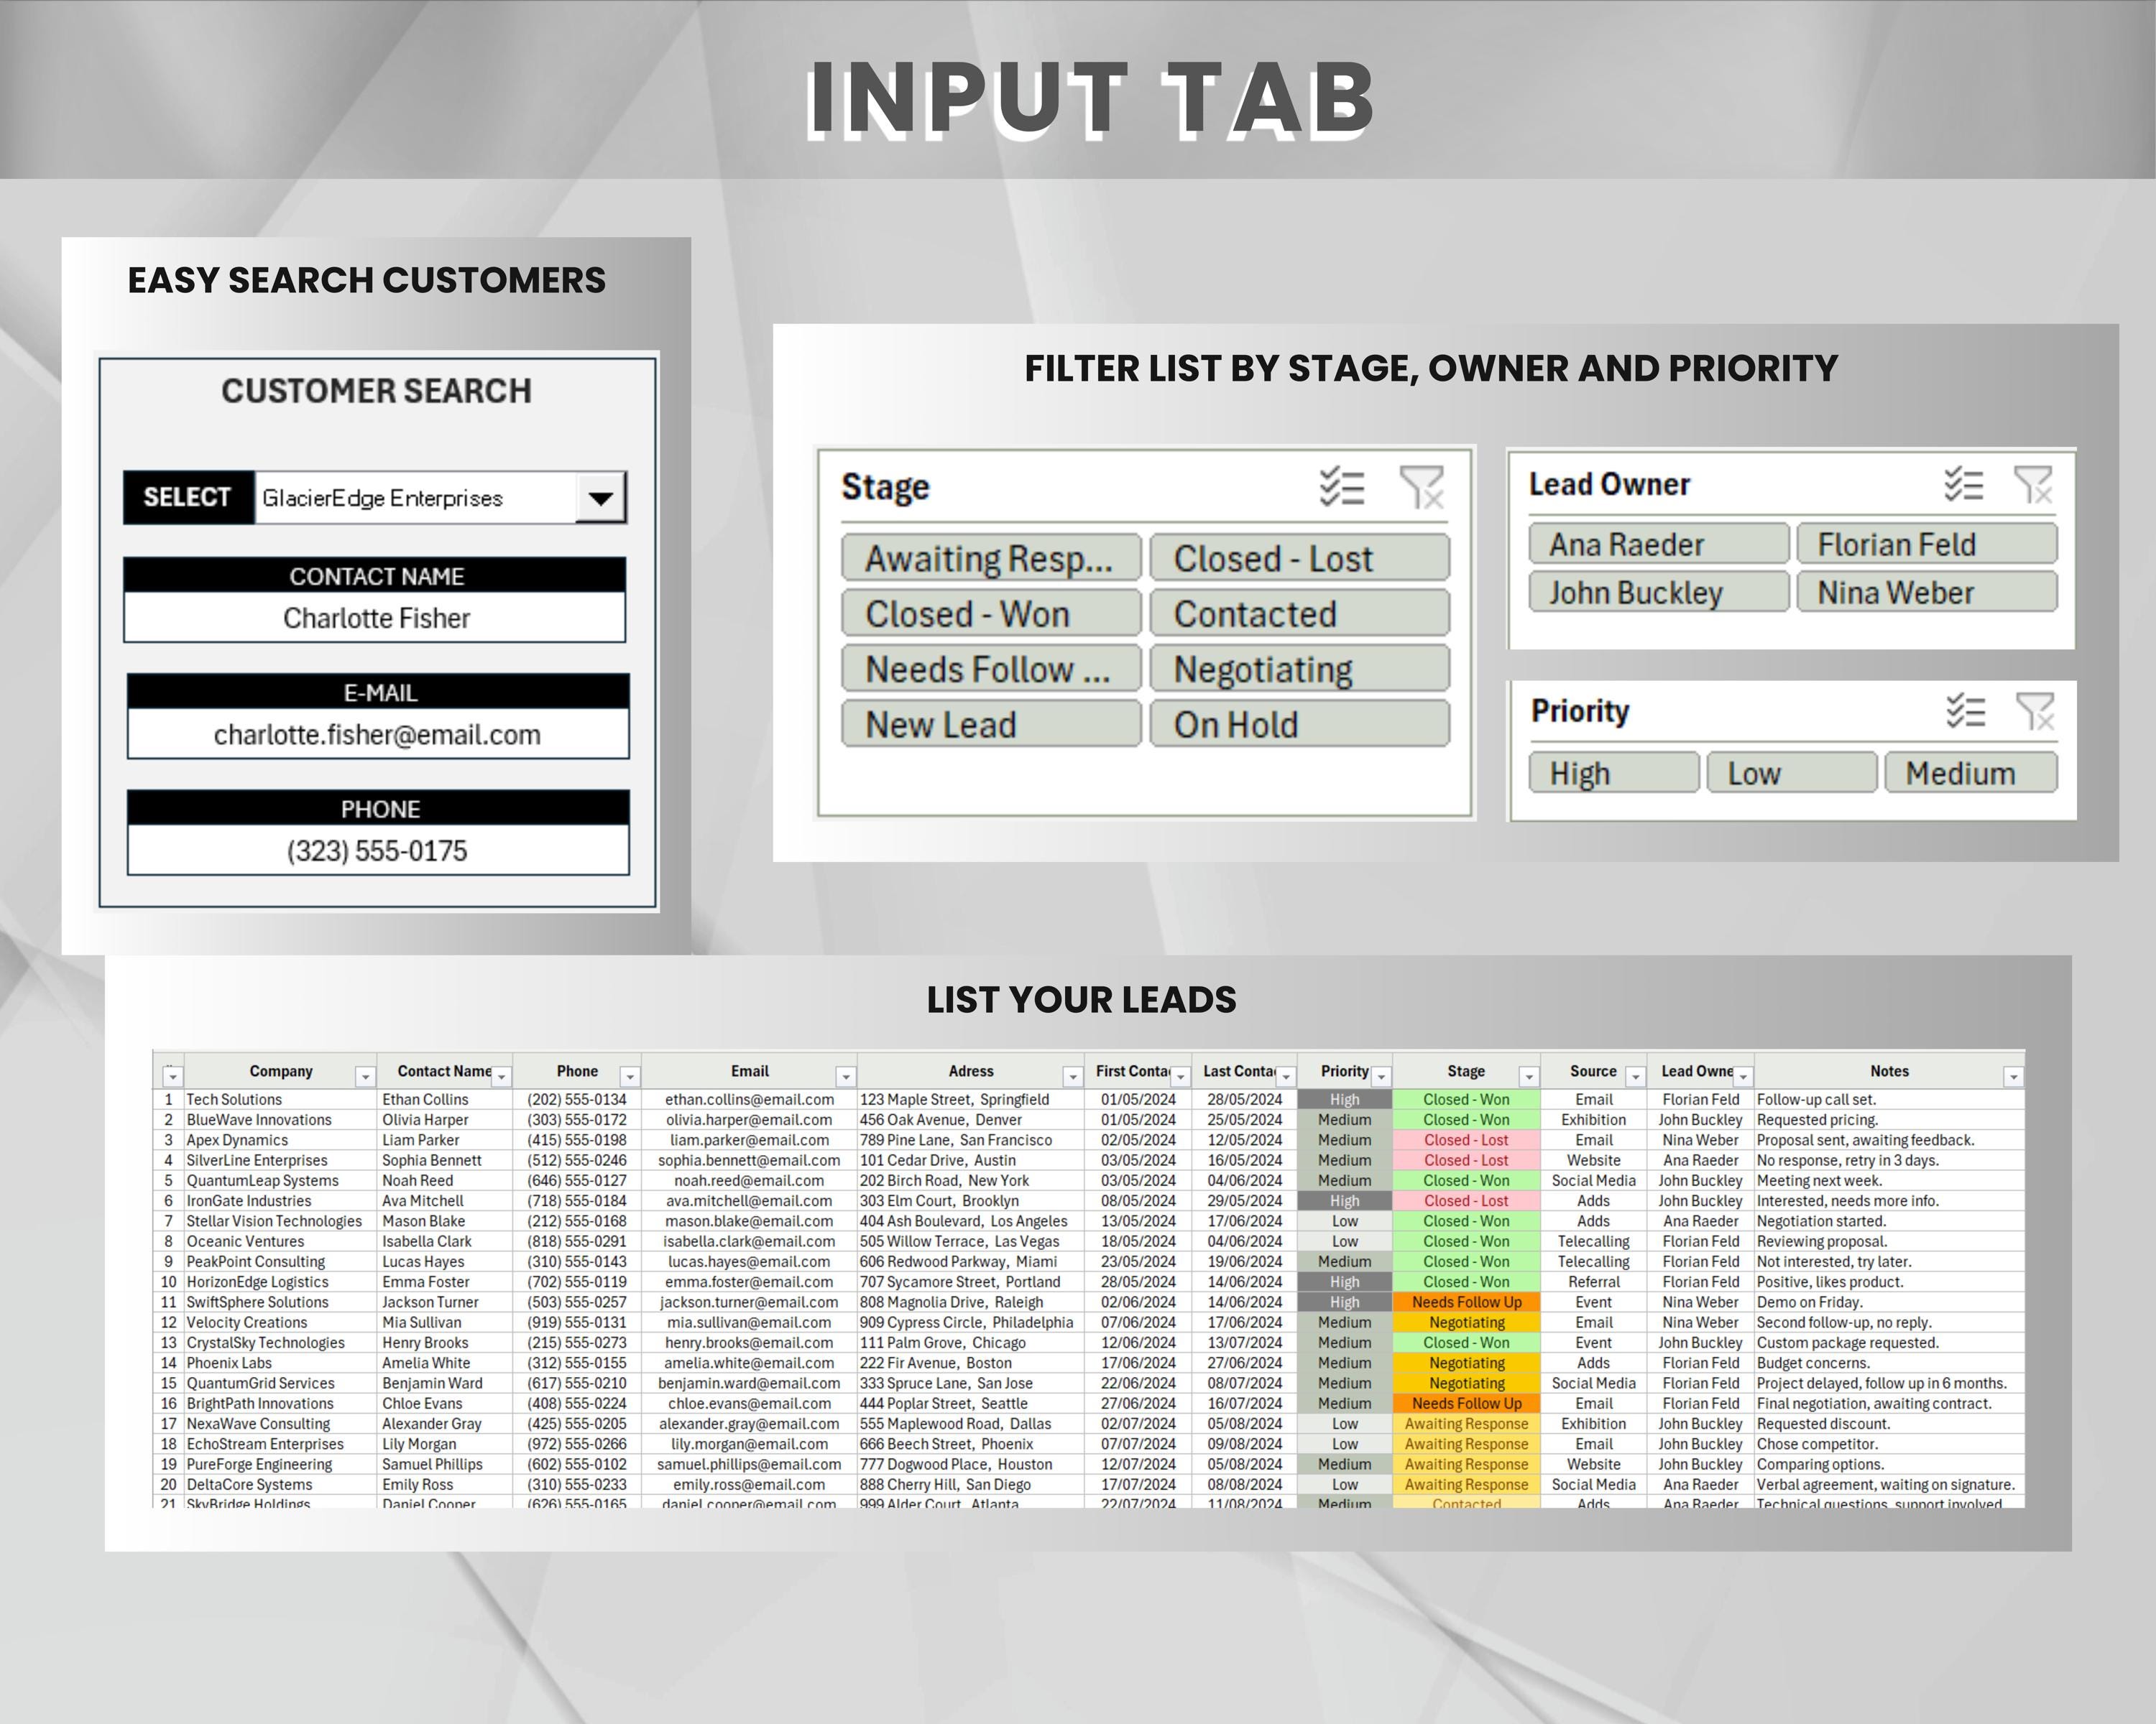The image size is (2156, 1724).
Task: Click the 'Custom package requested.' note
Action: click(1889, 1343)
